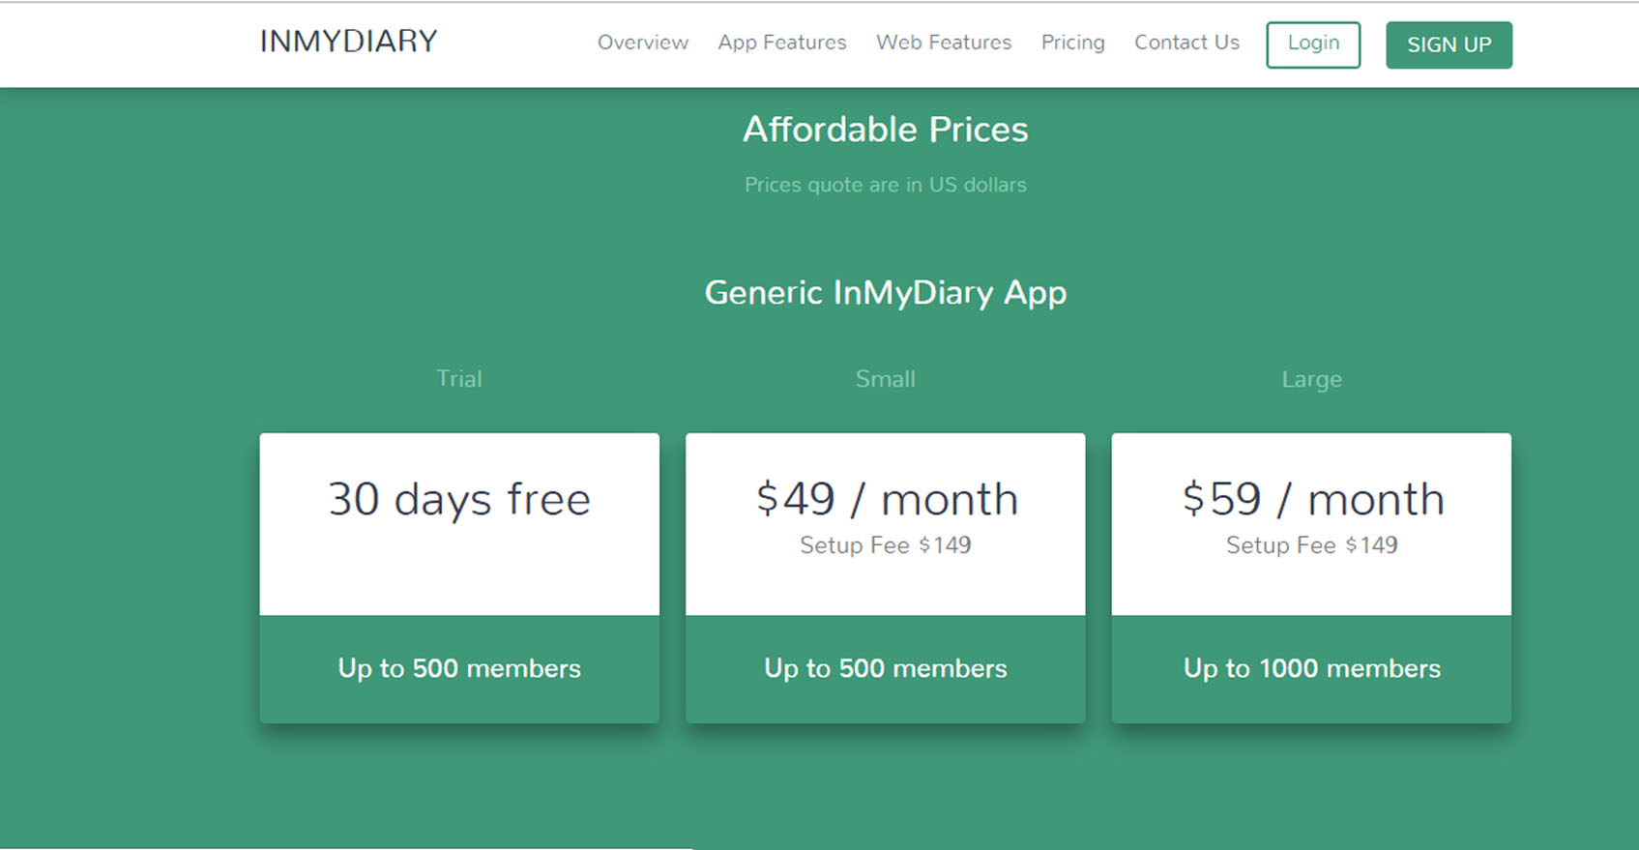Click the Small plan label
Image resolution: width=1639 pixels, height=850 pixels.
[x=885, y=379]
